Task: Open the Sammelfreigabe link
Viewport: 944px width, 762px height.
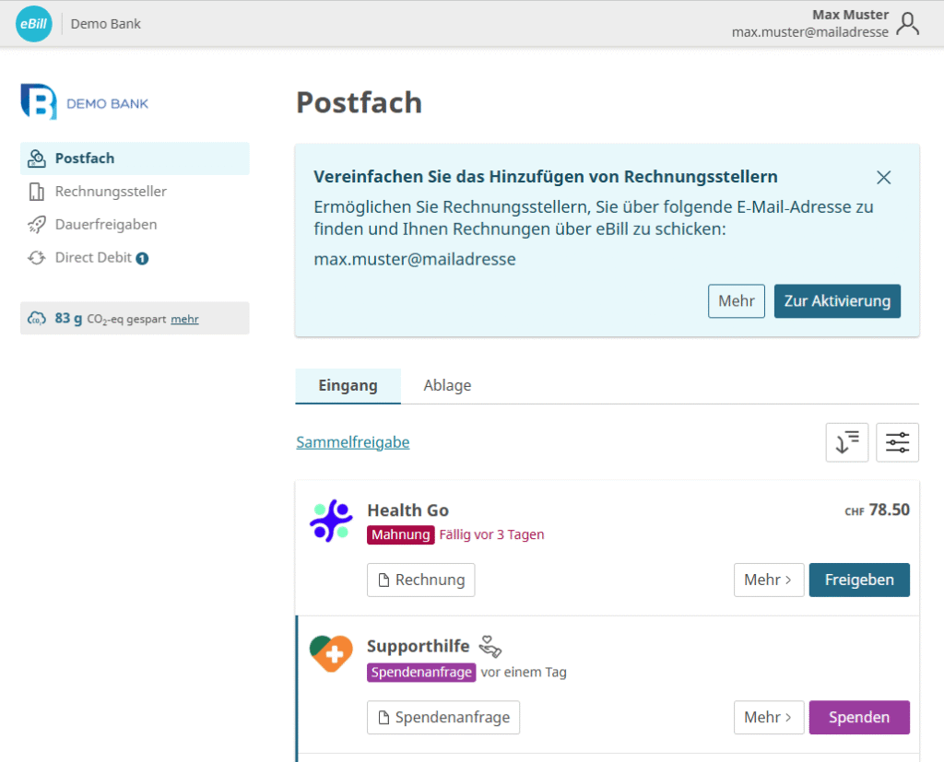Action: pyautogui.click(x=353, y=442)
